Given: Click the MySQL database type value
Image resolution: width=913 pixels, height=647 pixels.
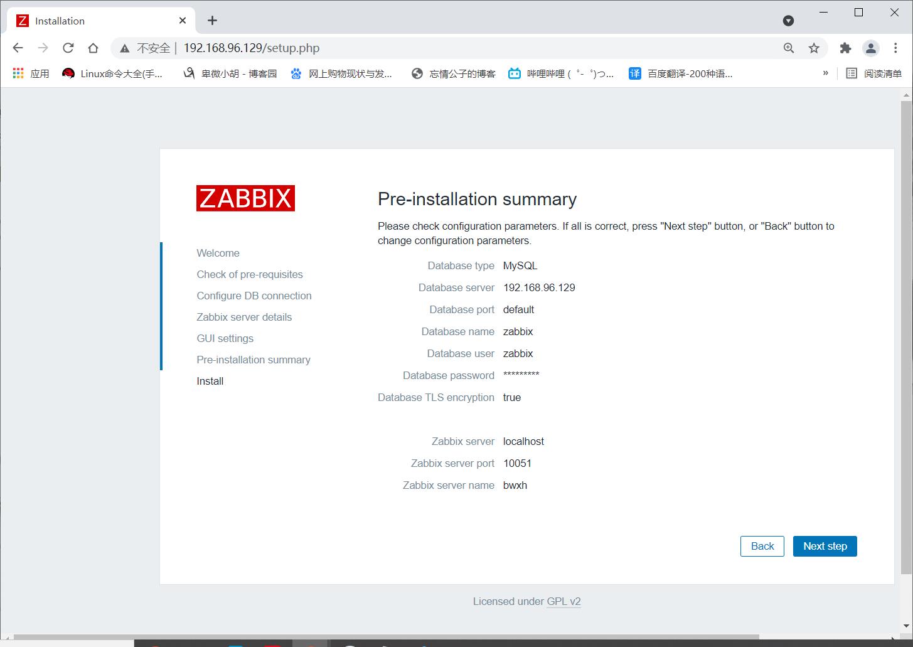Looking at the screenshot, I should click(520, 265).
